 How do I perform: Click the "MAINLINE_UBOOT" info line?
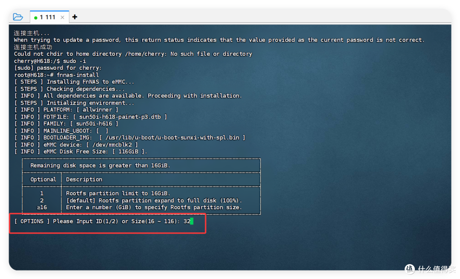point(61,131)
